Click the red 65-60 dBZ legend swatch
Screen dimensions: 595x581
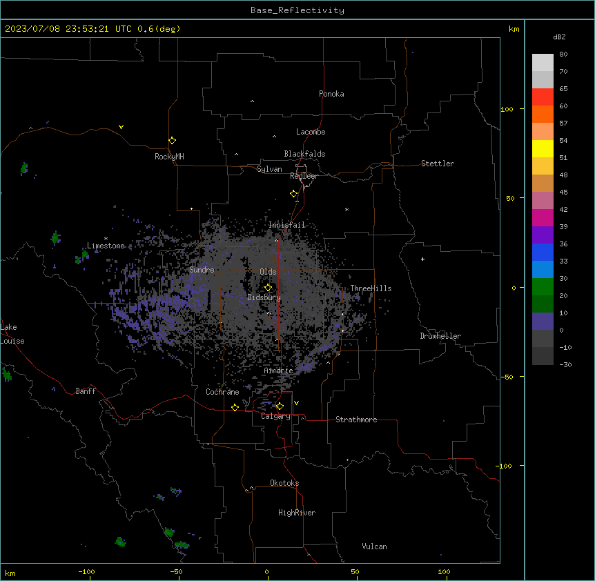click(x=543, y=97)
